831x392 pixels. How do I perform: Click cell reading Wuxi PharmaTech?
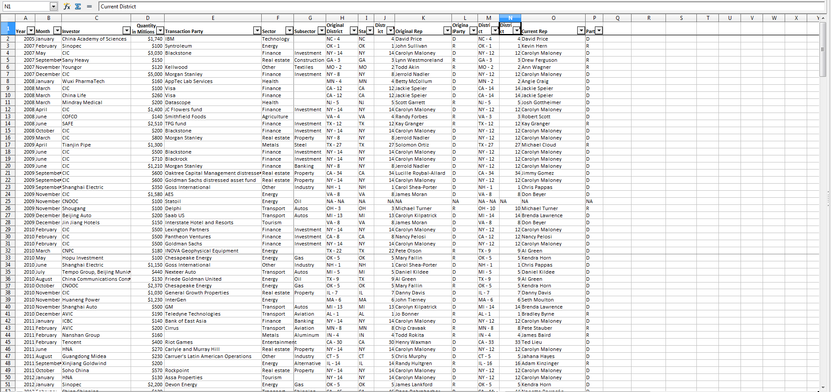point(96,81)
